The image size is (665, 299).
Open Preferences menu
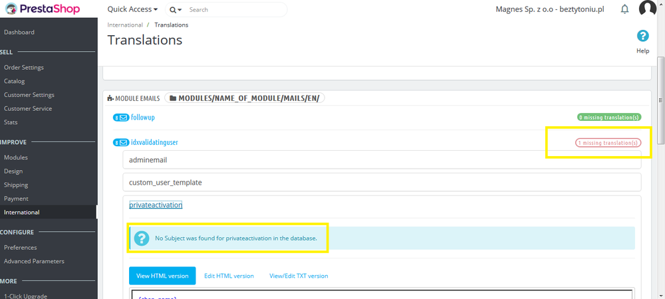(21, 247)
